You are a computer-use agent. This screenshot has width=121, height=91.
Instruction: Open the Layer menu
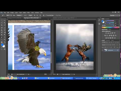[16, 13]
